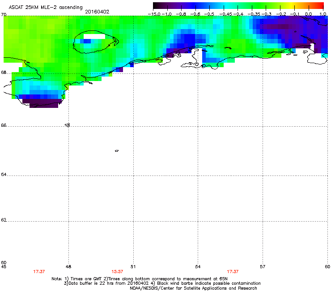This screenshot has width=331, height=291.
Task: Click the longitude label 57
Action: 263,267
